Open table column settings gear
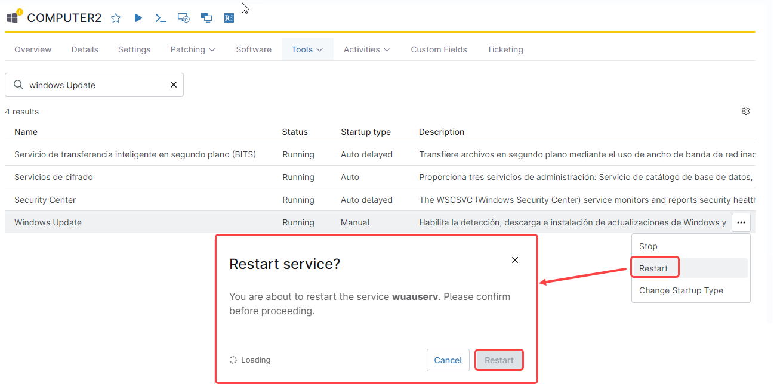 click(x=745, y=111)
